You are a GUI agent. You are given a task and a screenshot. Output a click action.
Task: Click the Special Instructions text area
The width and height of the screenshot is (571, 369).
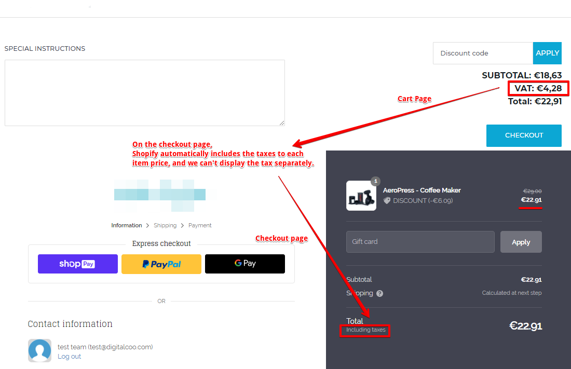(144, 92)
